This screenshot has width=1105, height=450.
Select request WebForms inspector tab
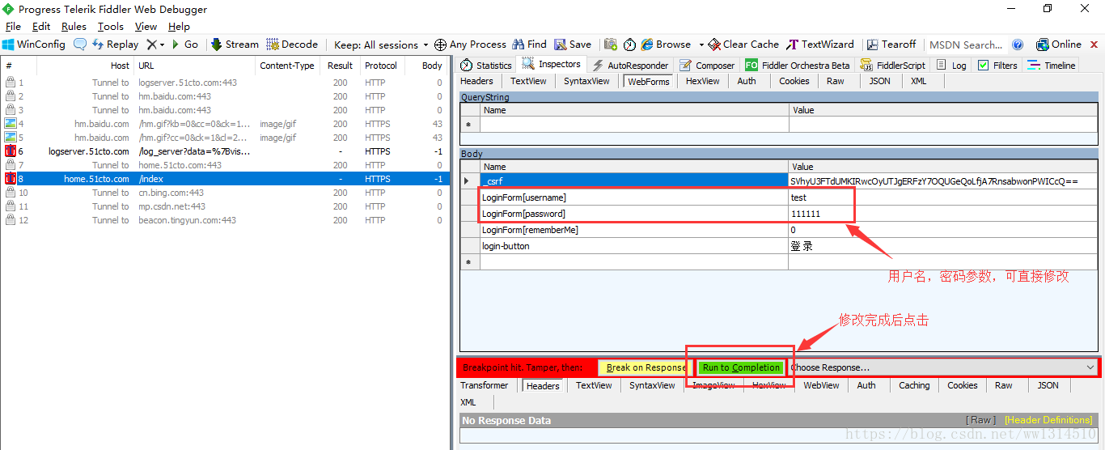coord(649,81)
